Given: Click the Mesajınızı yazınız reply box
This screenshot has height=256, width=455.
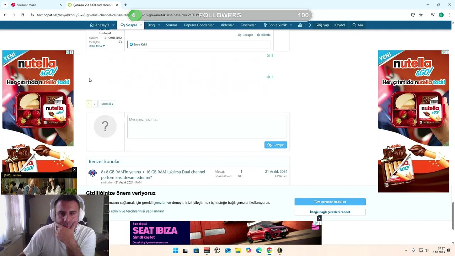Looking at the screenshot, I should tap(207, 127).
